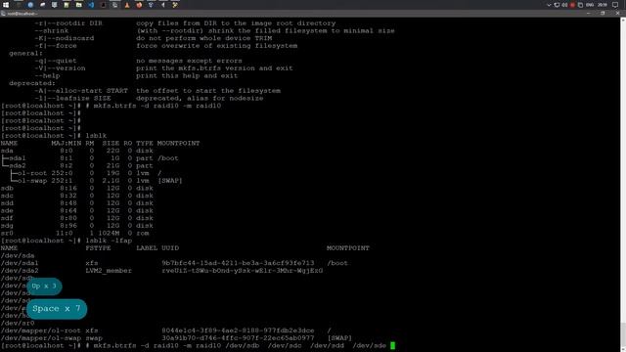Click the blue round browser taskbar icon

(30, 5)
